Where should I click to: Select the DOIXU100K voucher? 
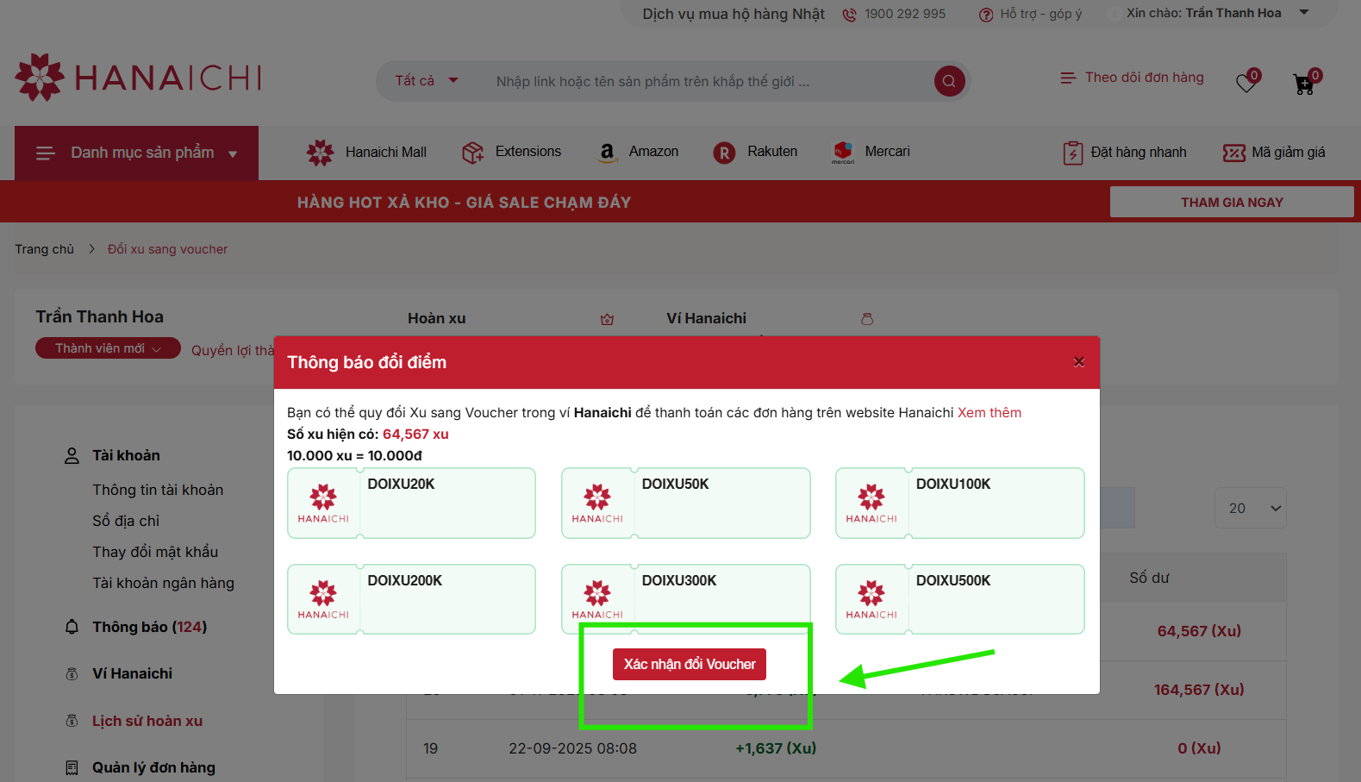pyautogui.click(x=959, y=503)
